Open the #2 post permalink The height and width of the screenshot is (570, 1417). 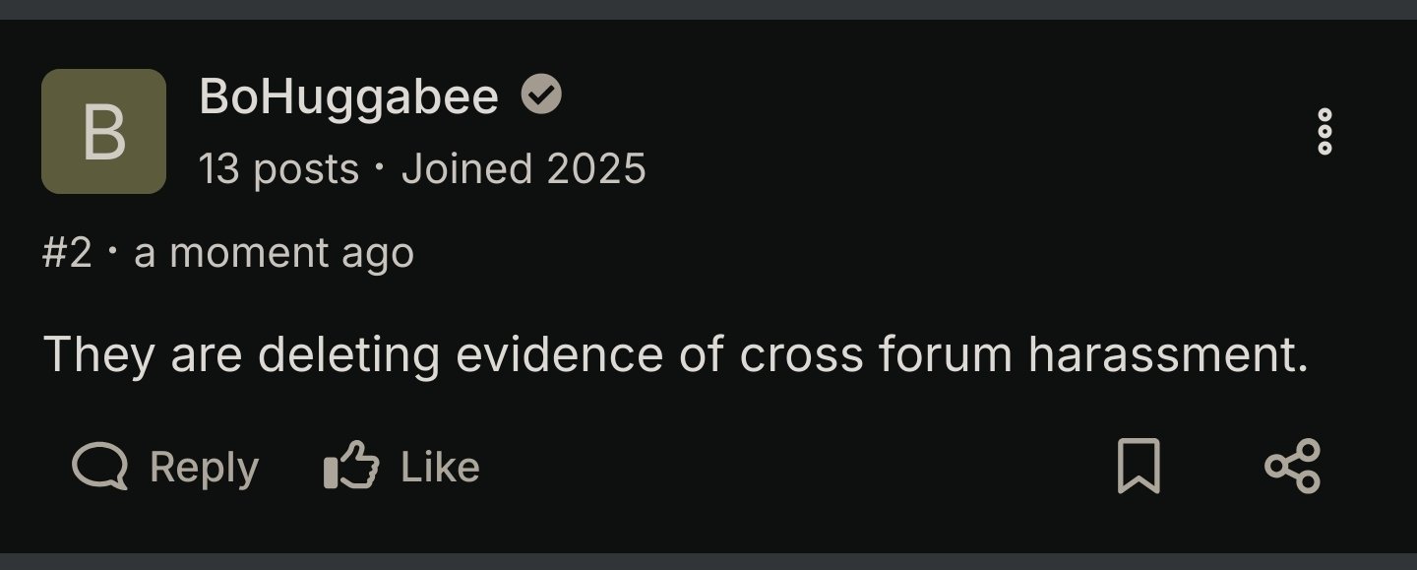click(x=67, y=253)
